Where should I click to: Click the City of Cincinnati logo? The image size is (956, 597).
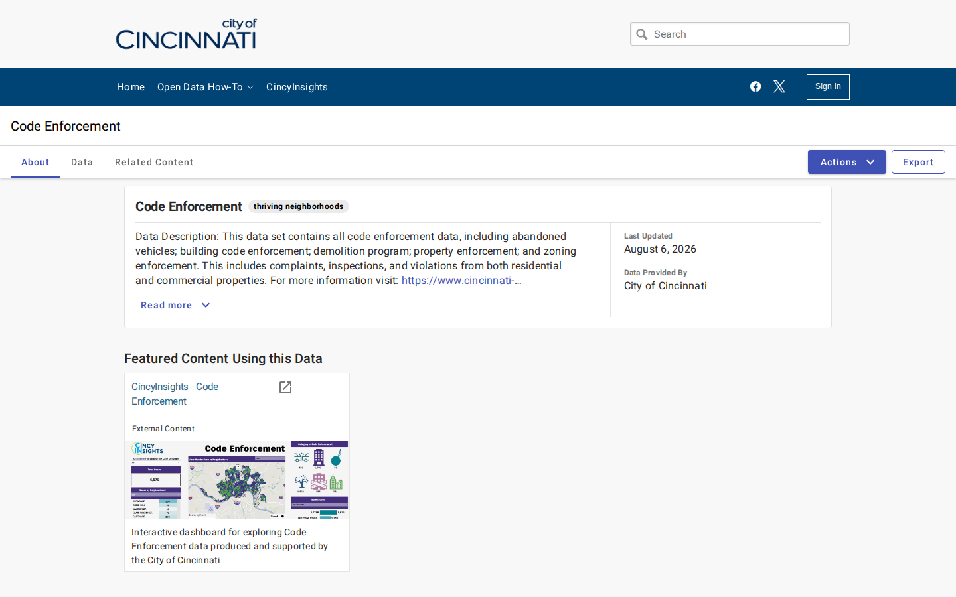tap(186, 34)
